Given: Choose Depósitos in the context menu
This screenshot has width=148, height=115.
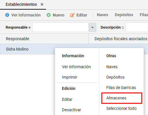Looking at the screenshot, I should pyautogui.click(x=115, y=77).
